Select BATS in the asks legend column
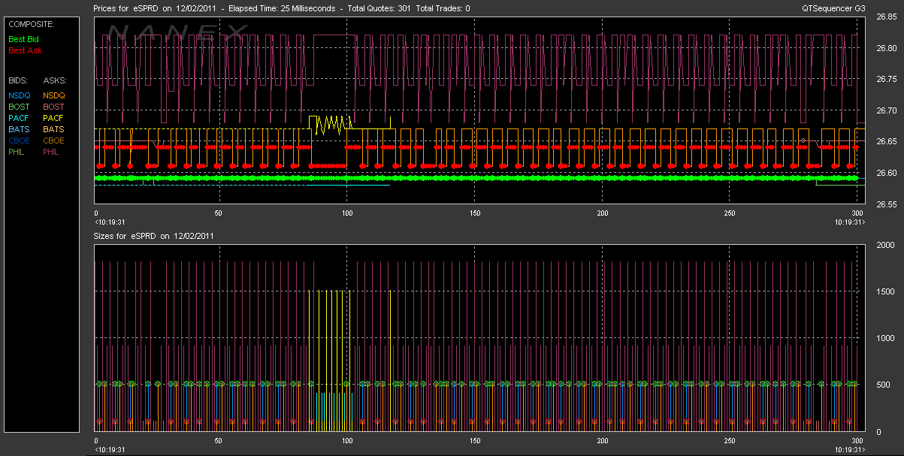Image resolution: width=904 pixels, height=456 pixels. pyautogui.click(x=54, y=129)
